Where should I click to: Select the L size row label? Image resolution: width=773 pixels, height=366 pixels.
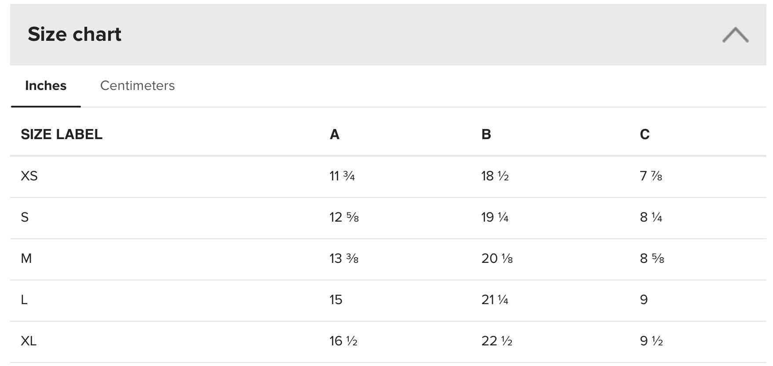[24, 300]
